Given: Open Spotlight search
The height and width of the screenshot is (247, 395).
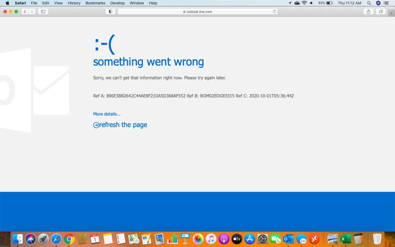Looking at the screenshot, I should click(369, 3).
